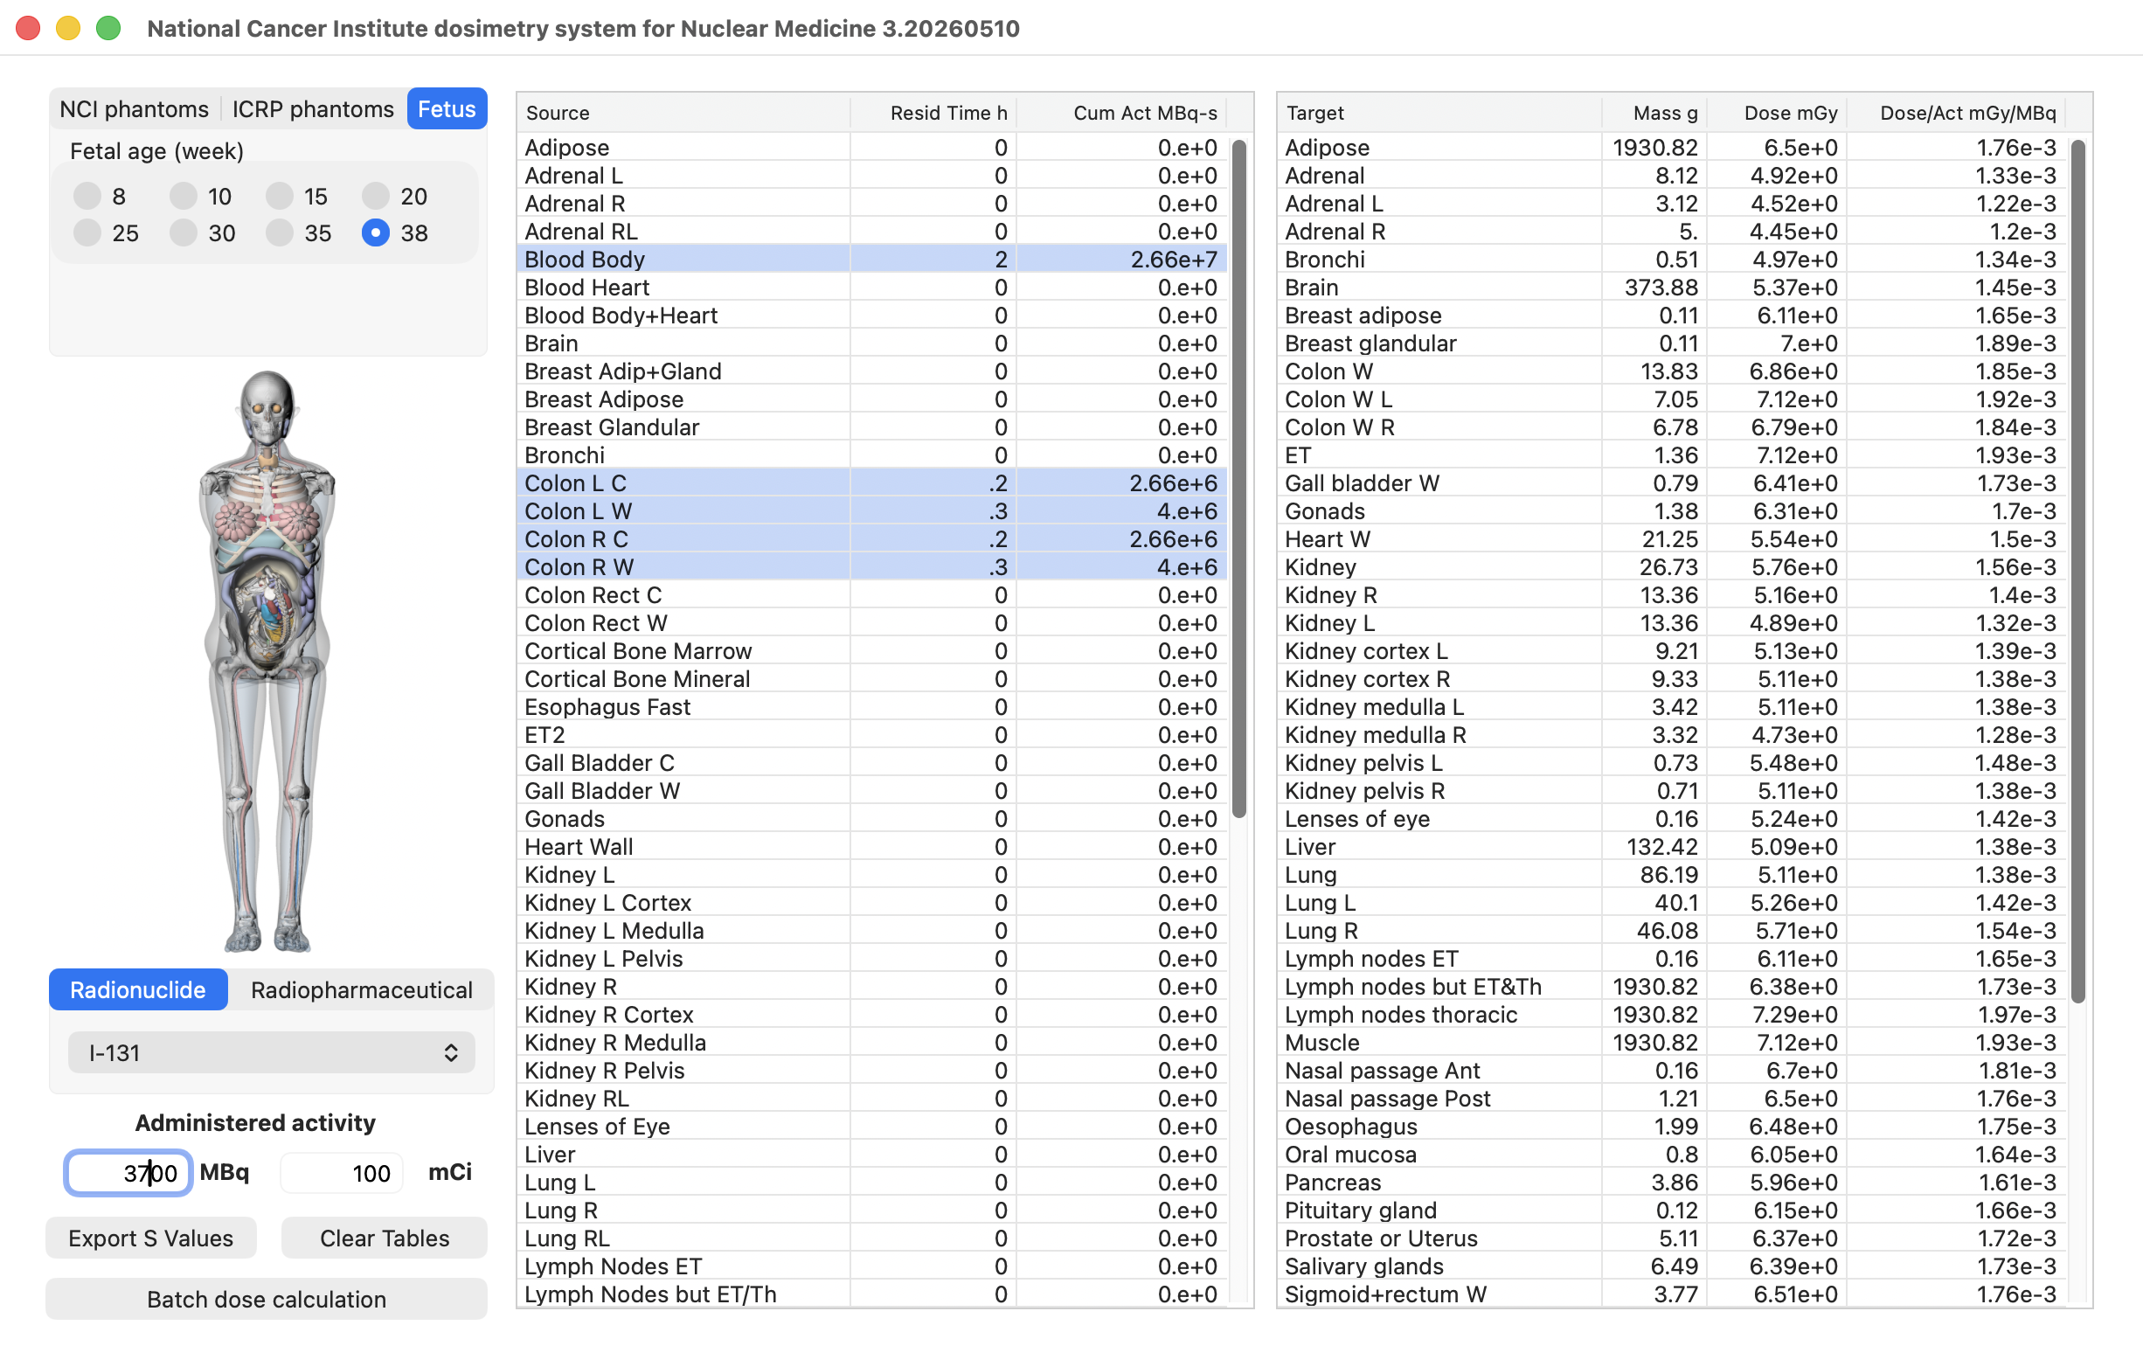The width and height of the screenshot is (2143, 1346).
Task: Click the MBq administered activity field
Action: click(x=128, y=1173)
